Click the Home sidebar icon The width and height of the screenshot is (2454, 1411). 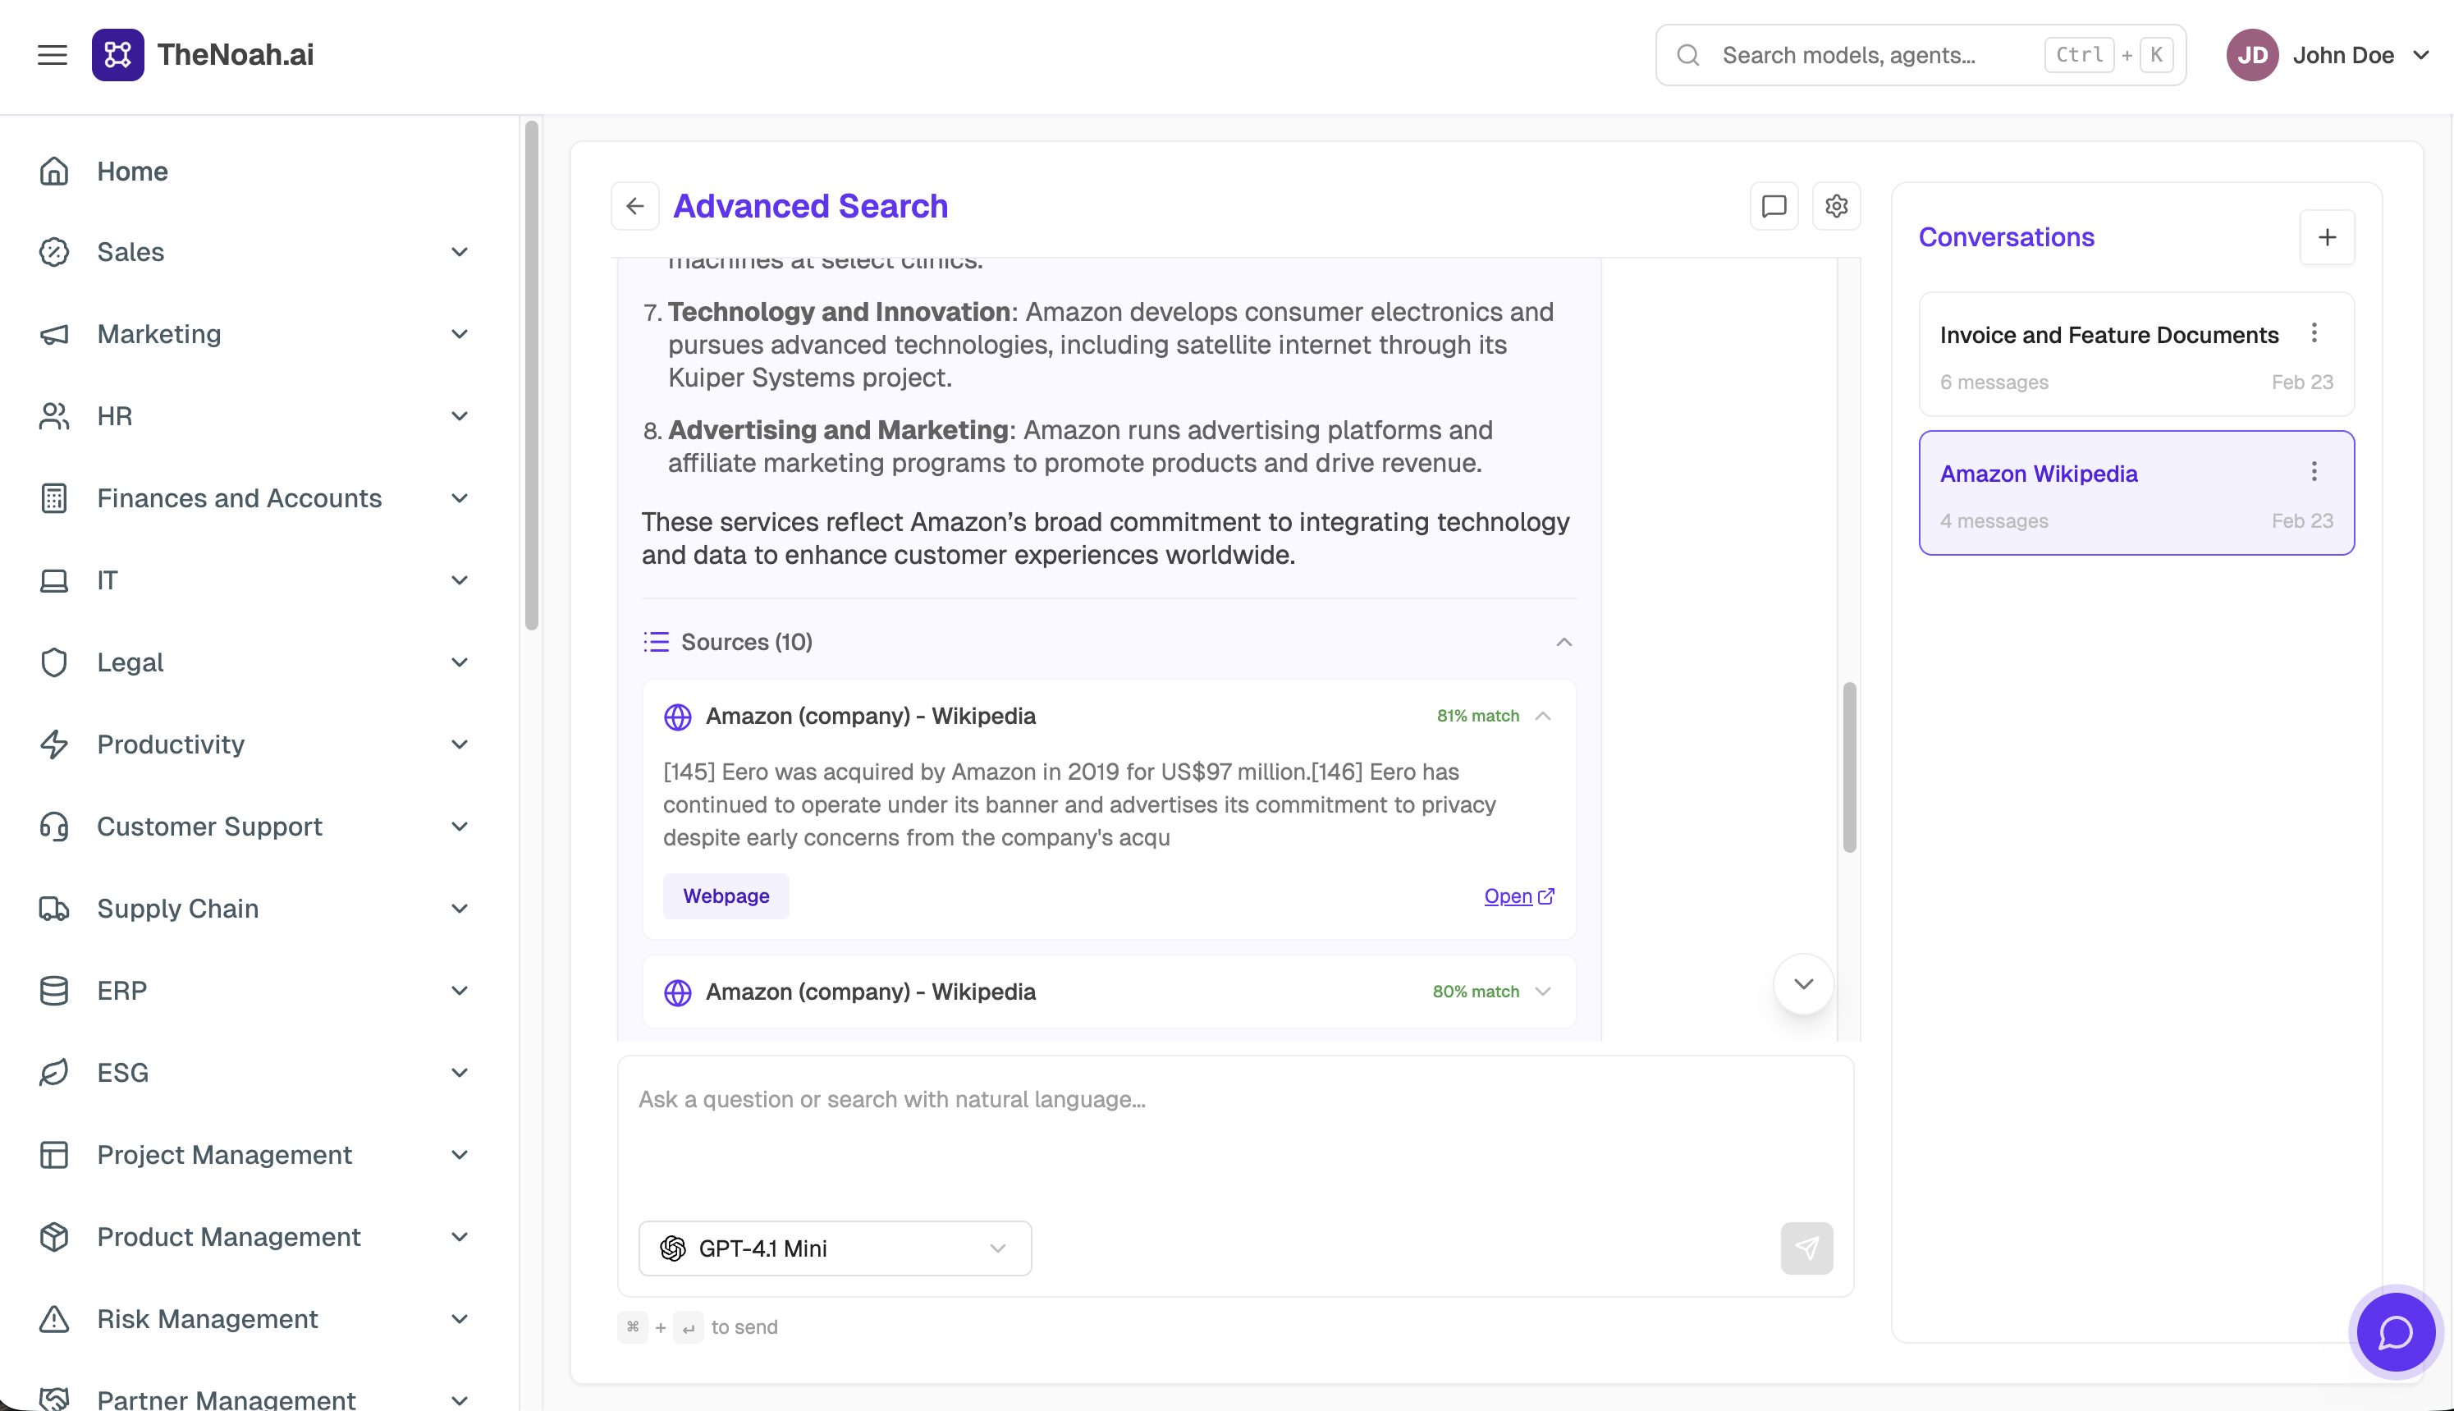pyautogui.click(x=54, y=172)
